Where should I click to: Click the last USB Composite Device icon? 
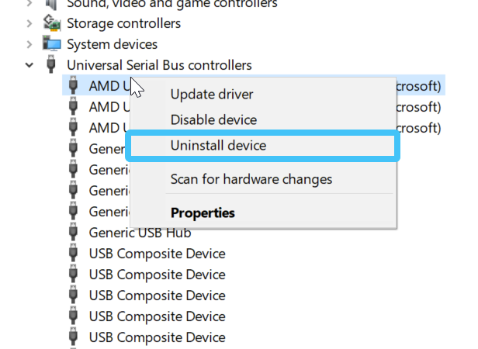73,337
